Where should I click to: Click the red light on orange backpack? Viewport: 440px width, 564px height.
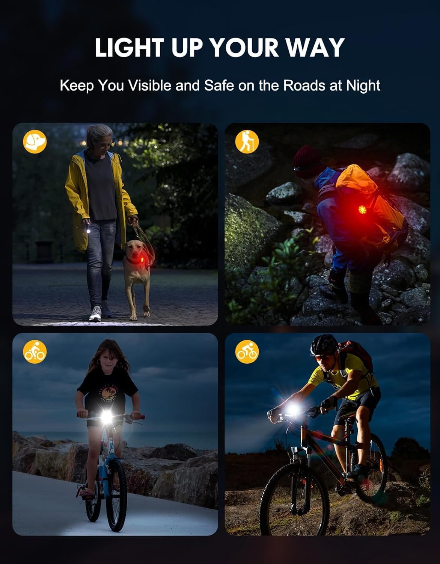pos(363,209)
